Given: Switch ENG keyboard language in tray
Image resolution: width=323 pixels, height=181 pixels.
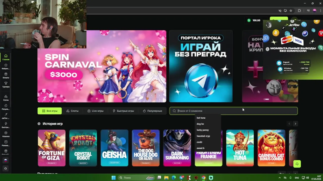Looking at the screenshot, I should pyautogui.click(x=297, y=178).
